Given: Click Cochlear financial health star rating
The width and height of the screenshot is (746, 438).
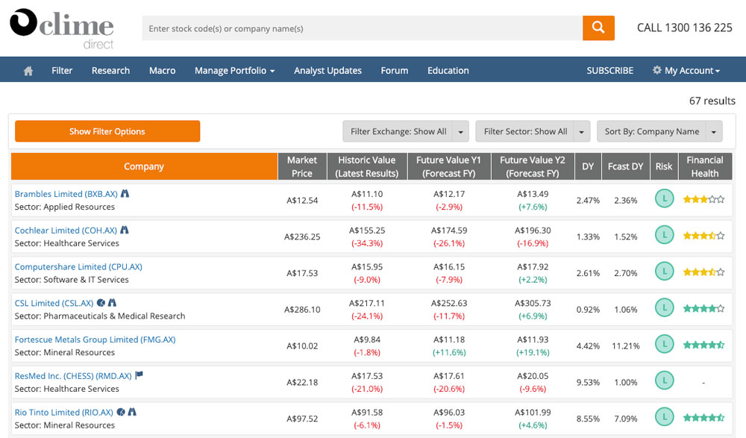Looking at the screenshot, I should (x=703, y=236).
